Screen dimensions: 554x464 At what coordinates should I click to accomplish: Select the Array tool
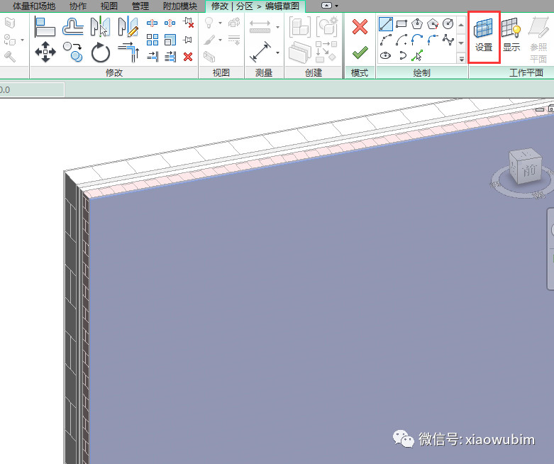(153, 40)
